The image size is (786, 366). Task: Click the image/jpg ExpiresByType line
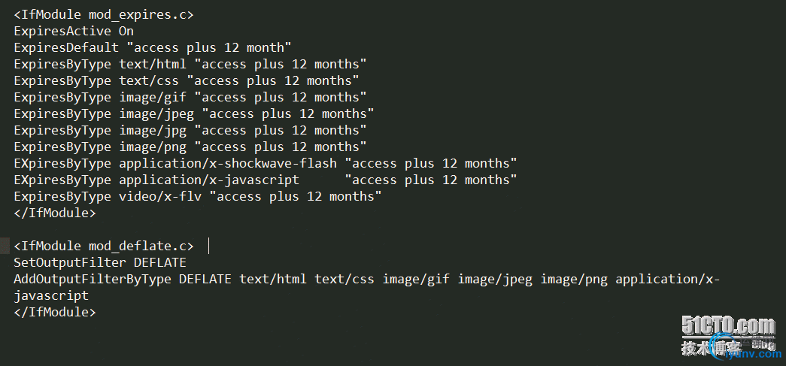(x=190, y=131)
